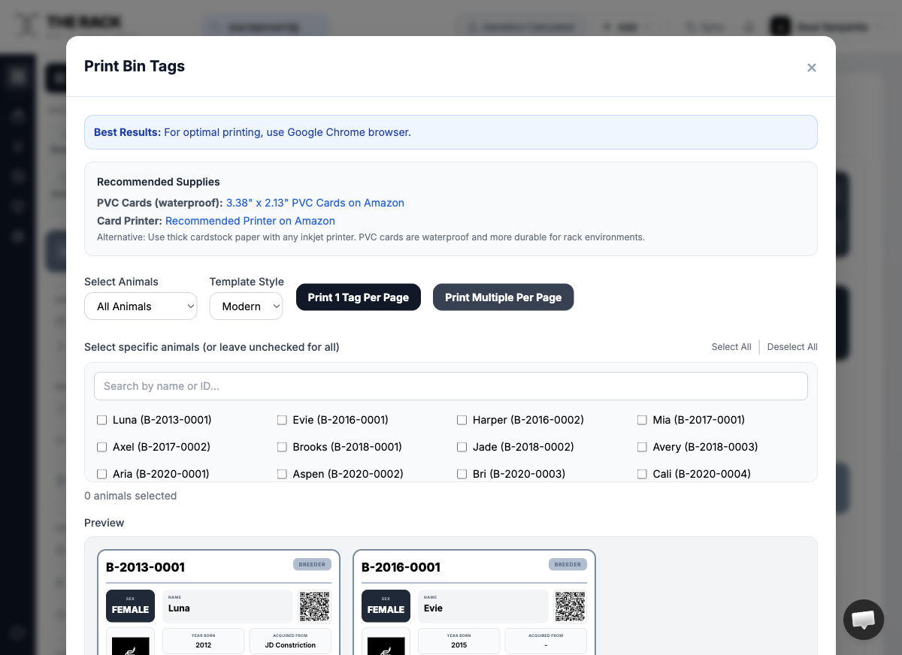Click the Year Born 2012 field
902x655 pixels.
point(204,641)
